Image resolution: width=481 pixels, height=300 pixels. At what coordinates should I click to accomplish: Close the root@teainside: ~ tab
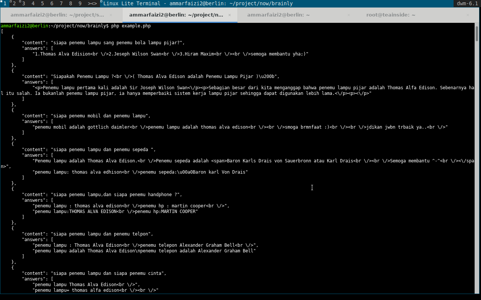click(468, 15)
